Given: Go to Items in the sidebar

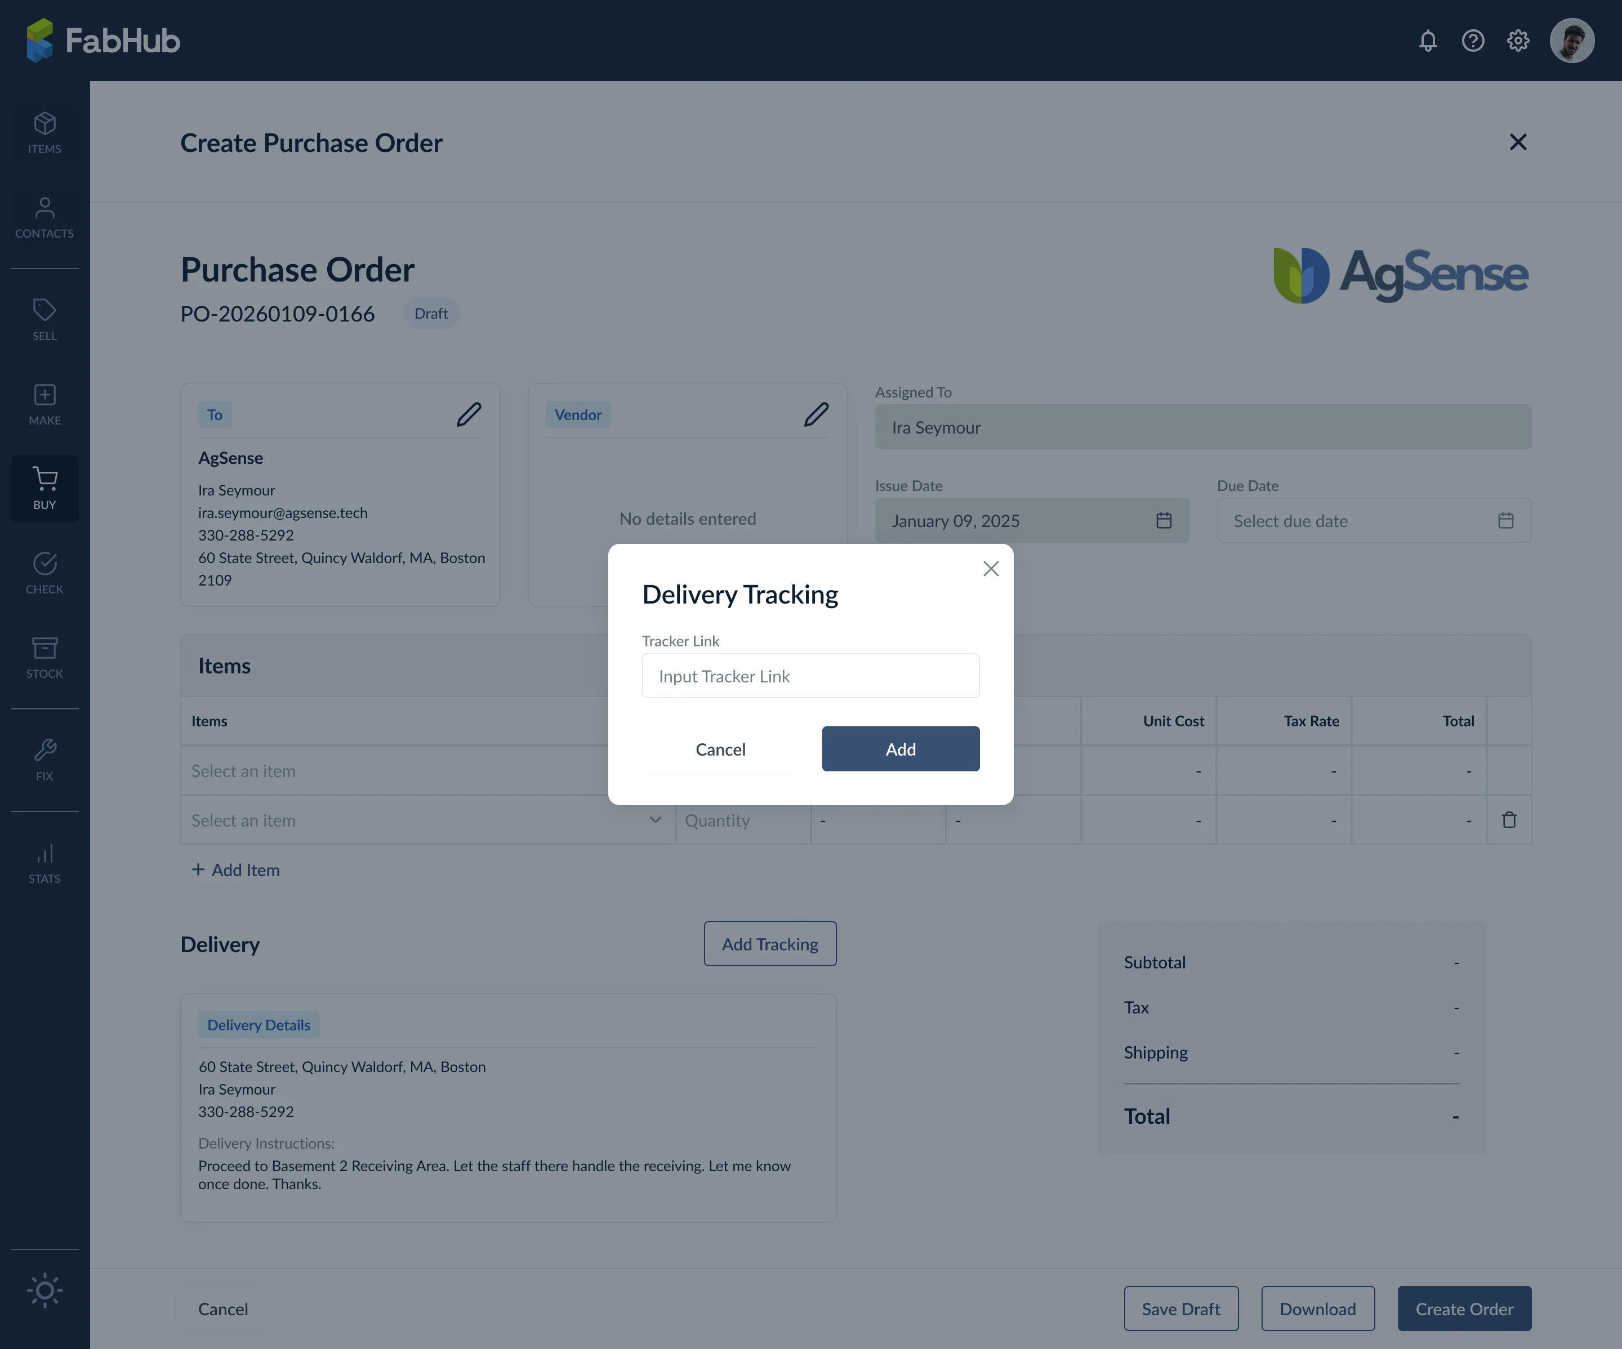Looking at the screenshot, I should pyautogui.click(x=45, y=133).
